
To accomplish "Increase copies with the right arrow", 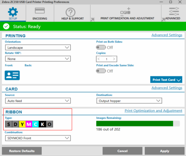I will pyautogui.click(x=114, y=59).
